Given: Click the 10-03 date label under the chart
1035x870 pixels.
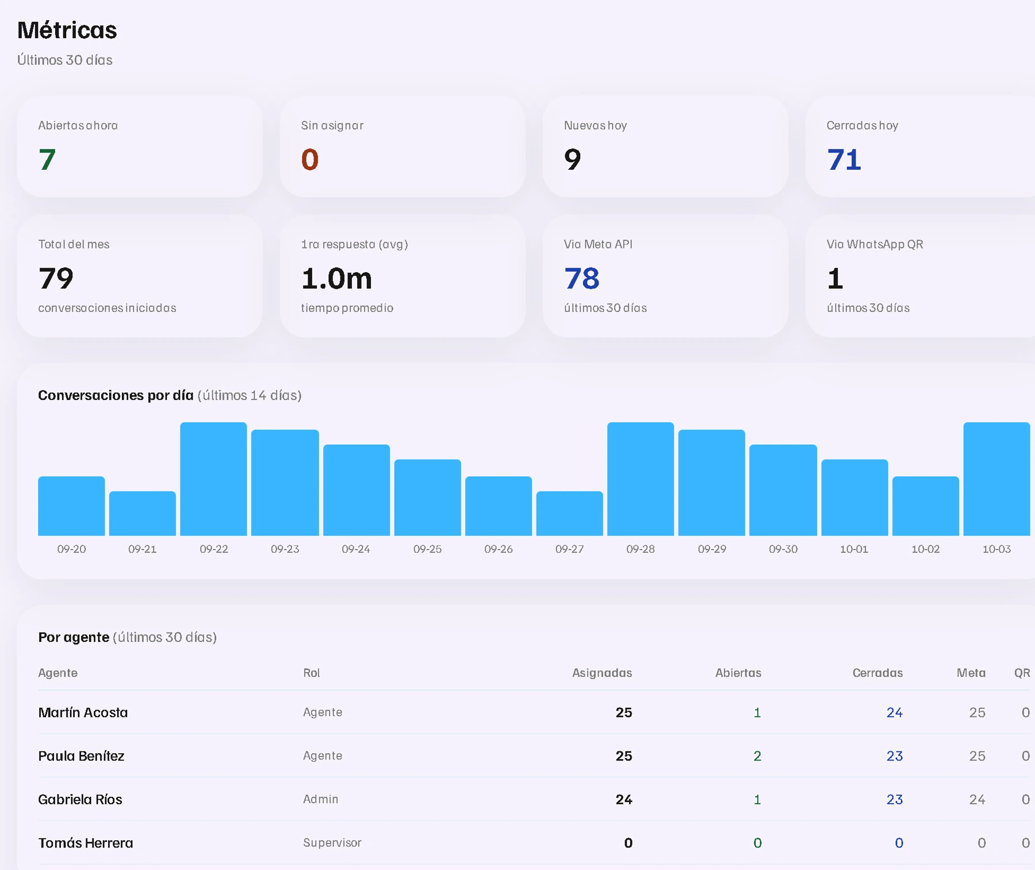Looking at the screenshot, I should click(996, 549).
